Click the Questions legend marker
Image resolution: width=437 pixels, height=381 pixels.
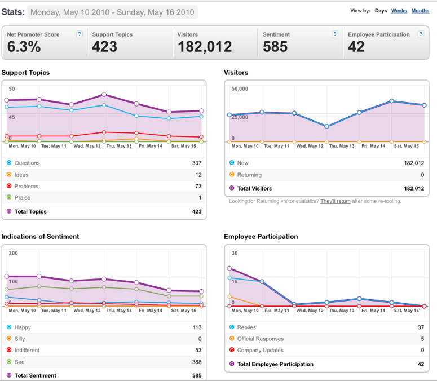[x=9, y=163]
